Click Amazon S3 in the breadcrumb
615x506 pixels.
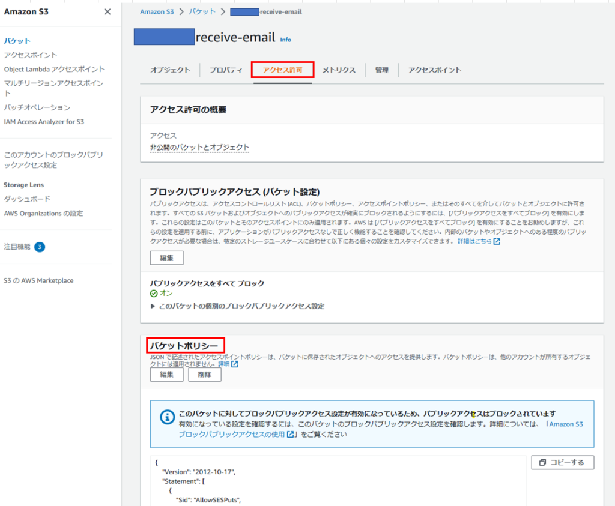157,12
